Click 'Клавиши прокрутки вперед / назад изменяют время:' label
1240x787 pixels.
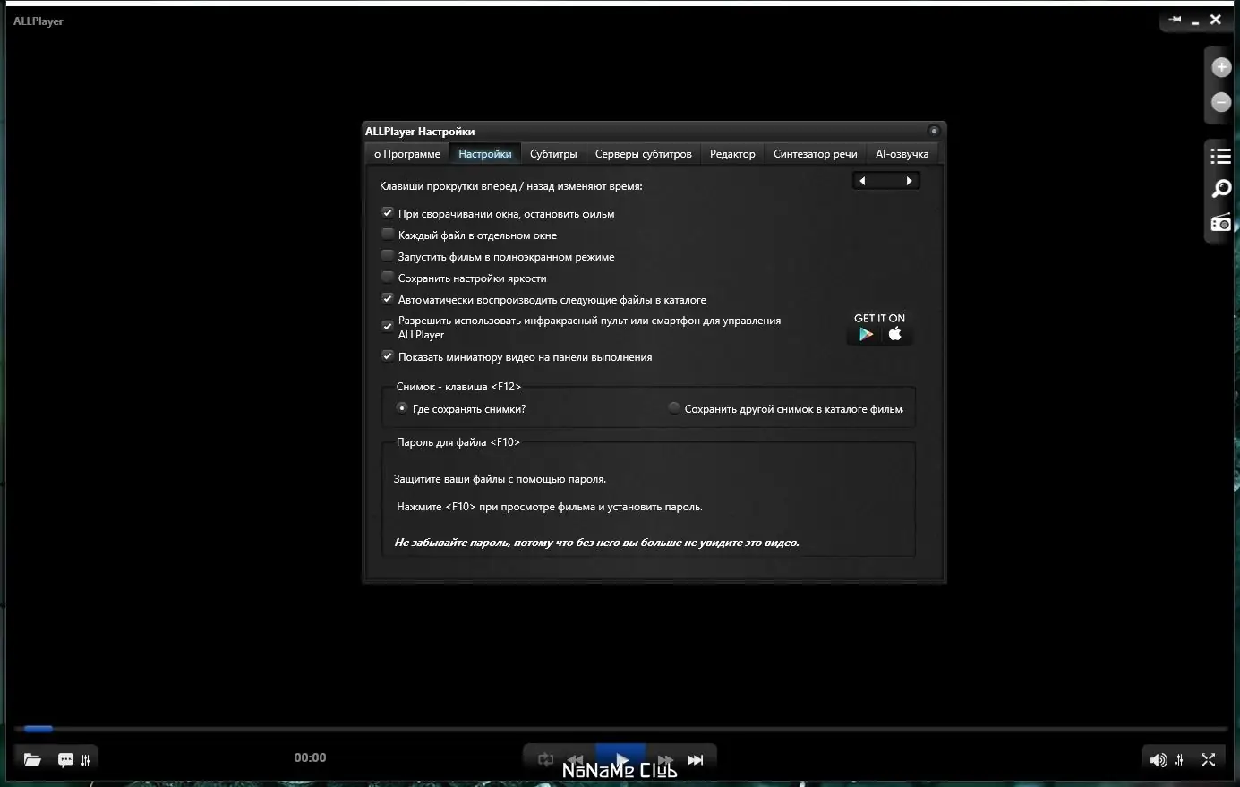(511, 186)
